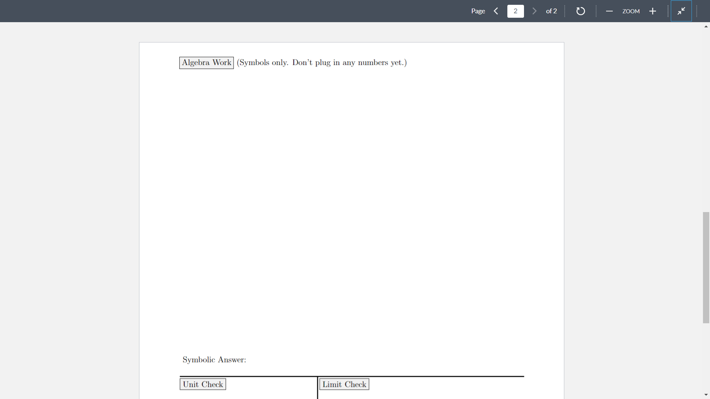Exit fullscreen with collapse arrows icon
This screenshot has height=399, width=710.
point(681,11)
